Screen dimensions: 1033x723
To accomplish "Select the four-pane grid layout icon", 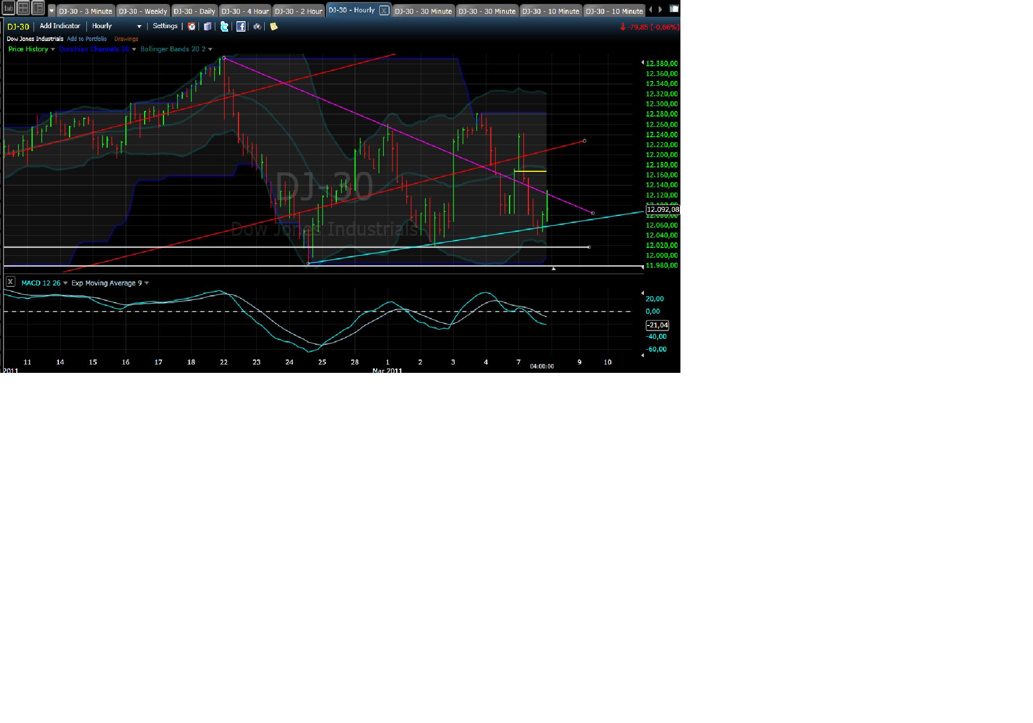I will pos(23,7).
